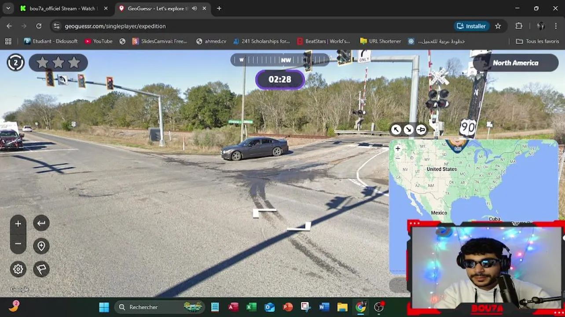
Task: Launch Word from the taskbar
Action: 324,307
